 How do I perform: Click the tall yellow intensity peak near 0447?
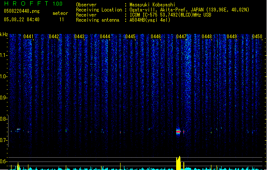click(x=178, y=163)
